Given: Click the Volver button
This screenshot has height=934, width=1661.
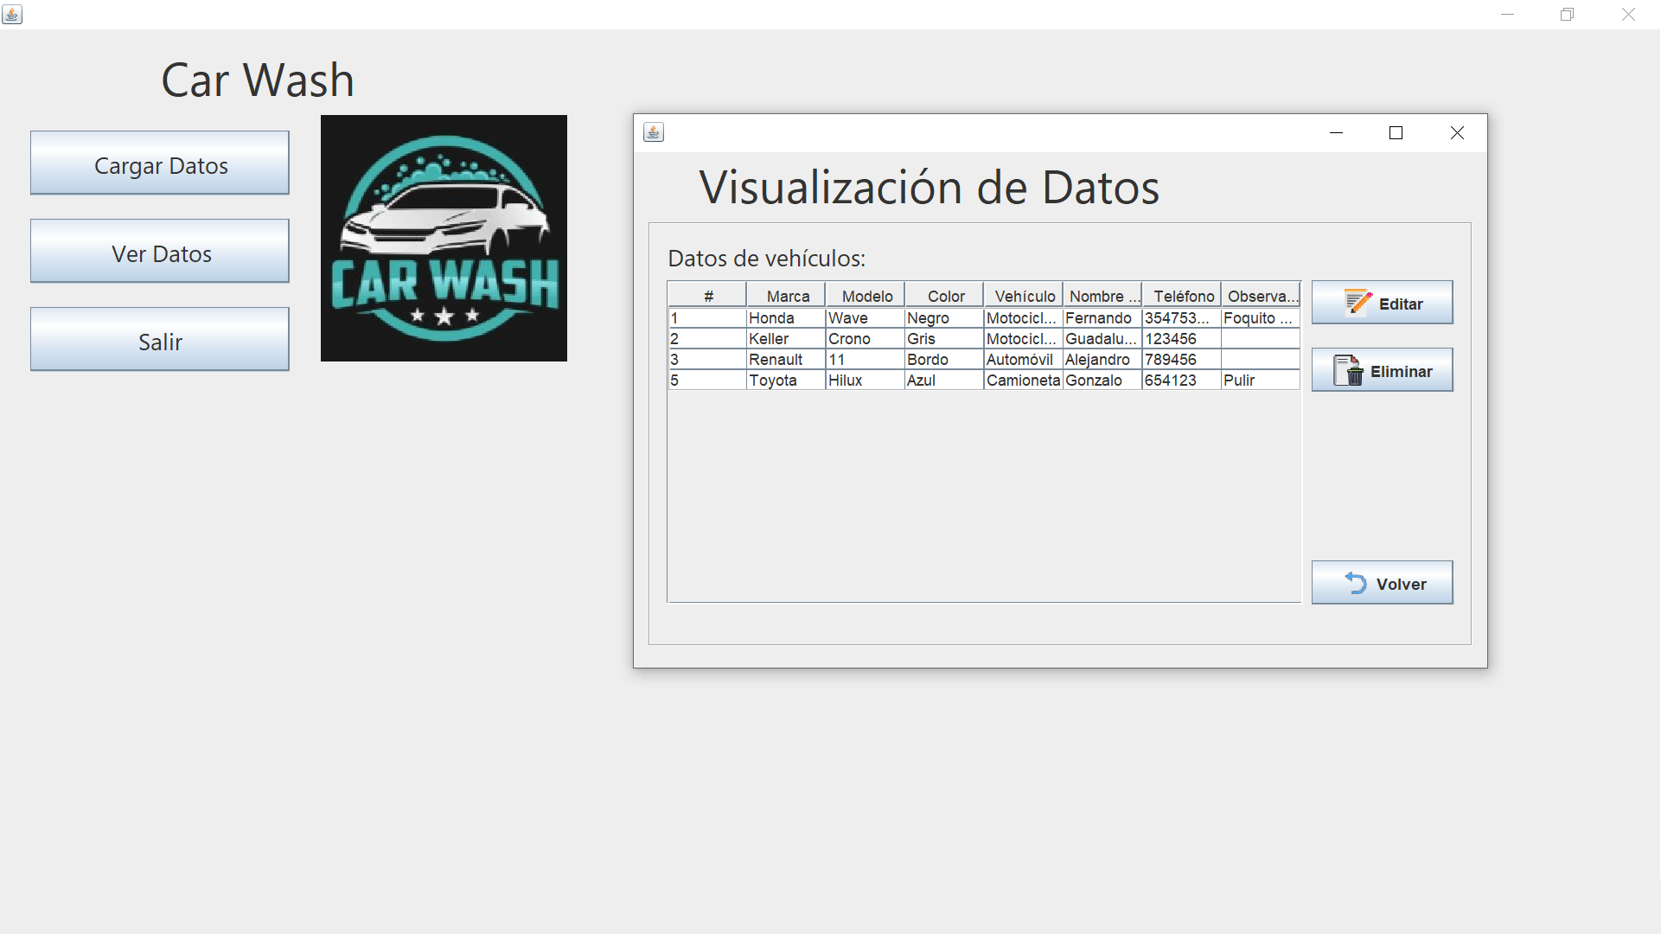Looking at the screenshot, I should tap(1382, 583).
